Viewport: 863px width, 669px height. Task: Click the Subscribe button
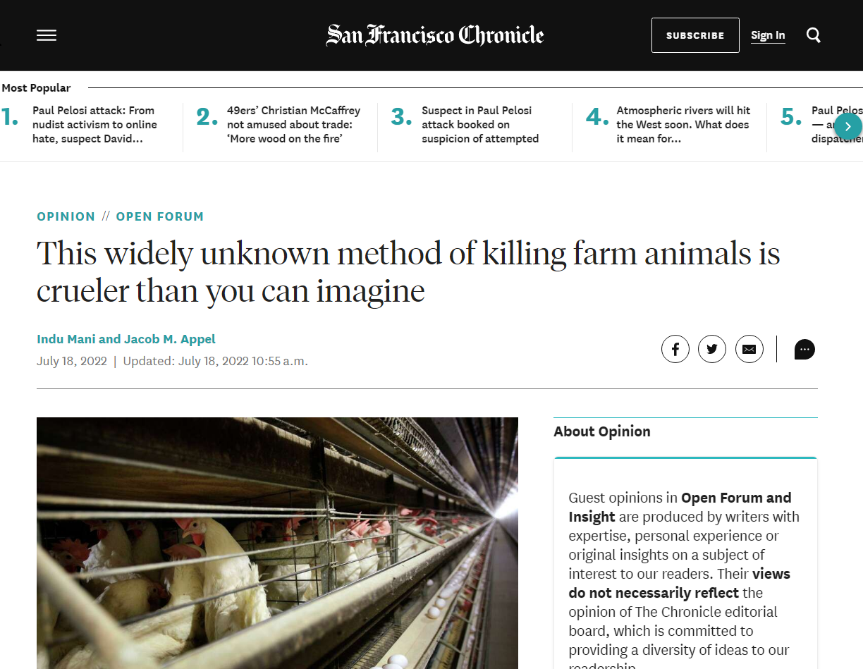(695, 35)
